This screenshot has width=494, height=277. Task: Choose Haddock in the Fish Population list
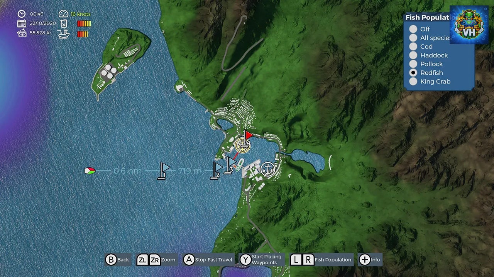(413, 55)
